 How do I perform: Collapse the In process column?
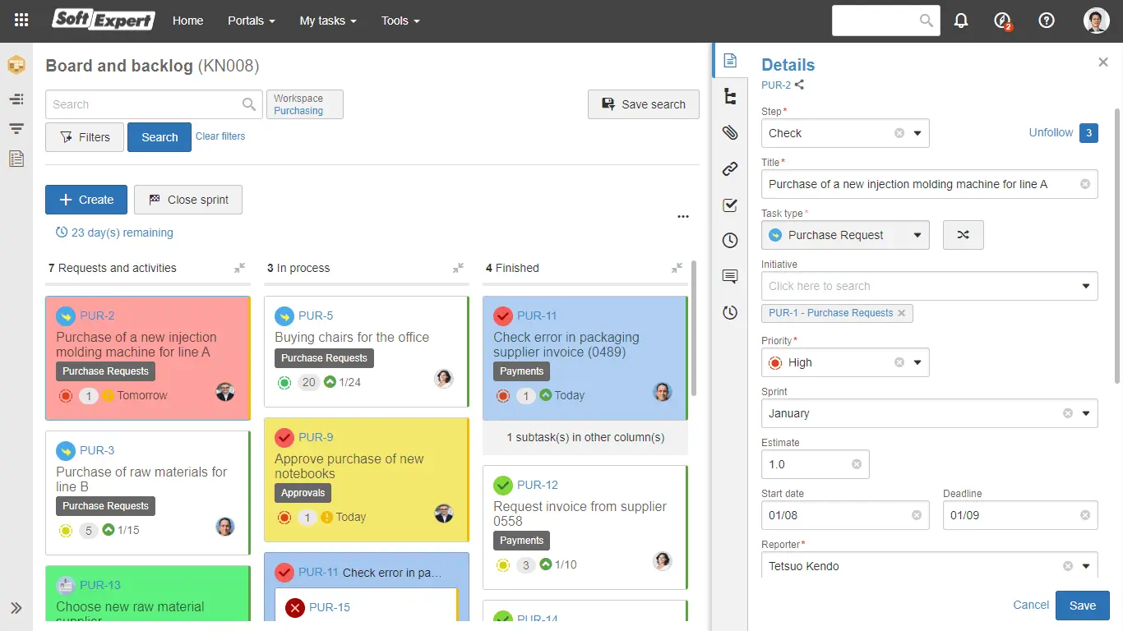(458, 268)
